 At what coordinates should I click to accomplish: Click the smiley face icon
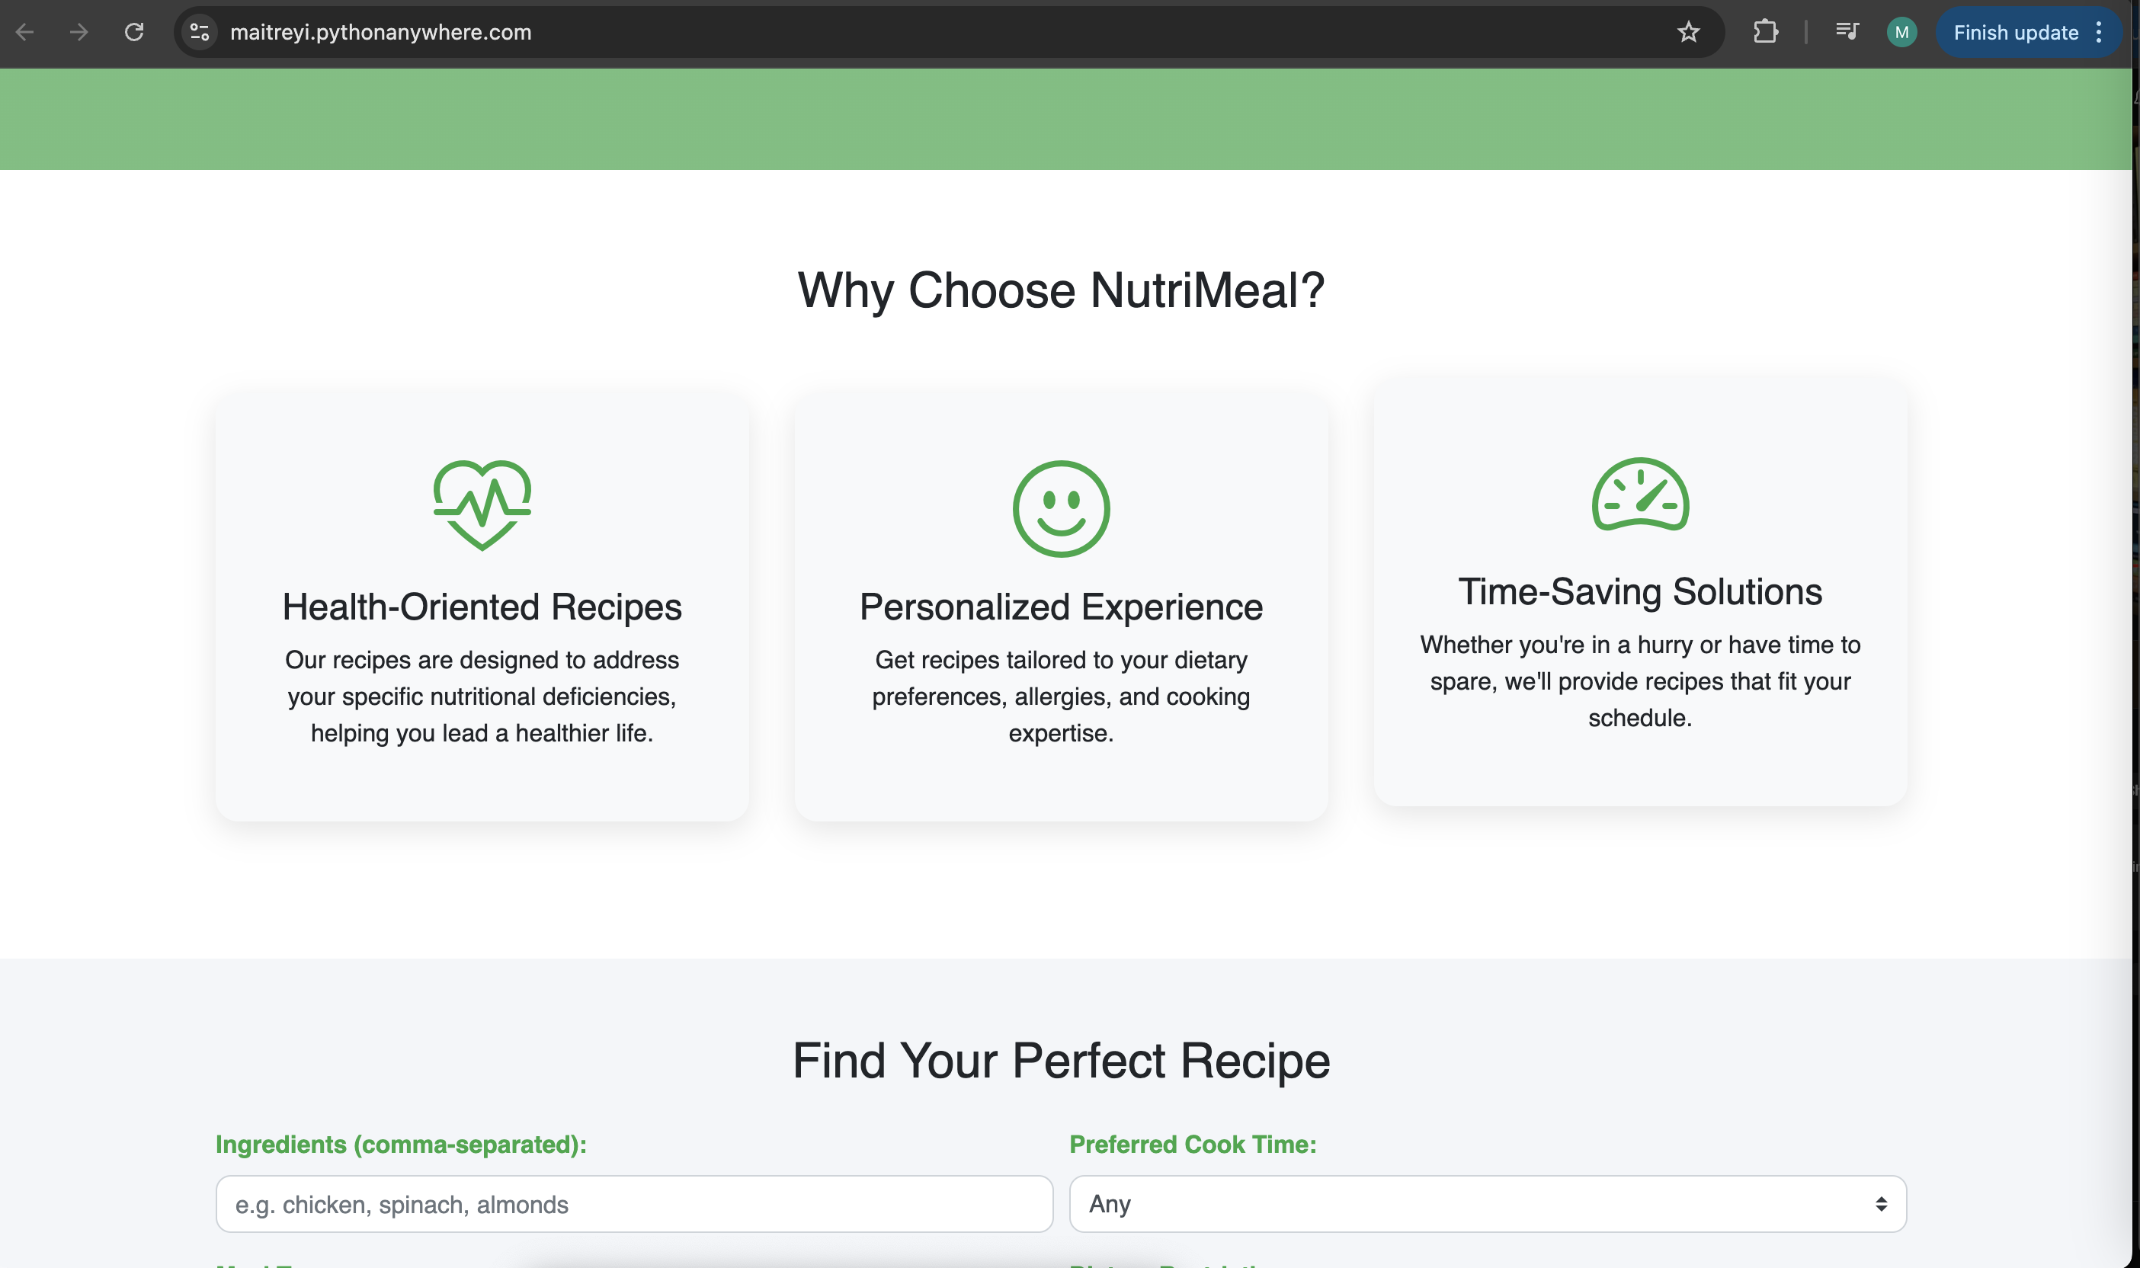tap(1061, 509)
